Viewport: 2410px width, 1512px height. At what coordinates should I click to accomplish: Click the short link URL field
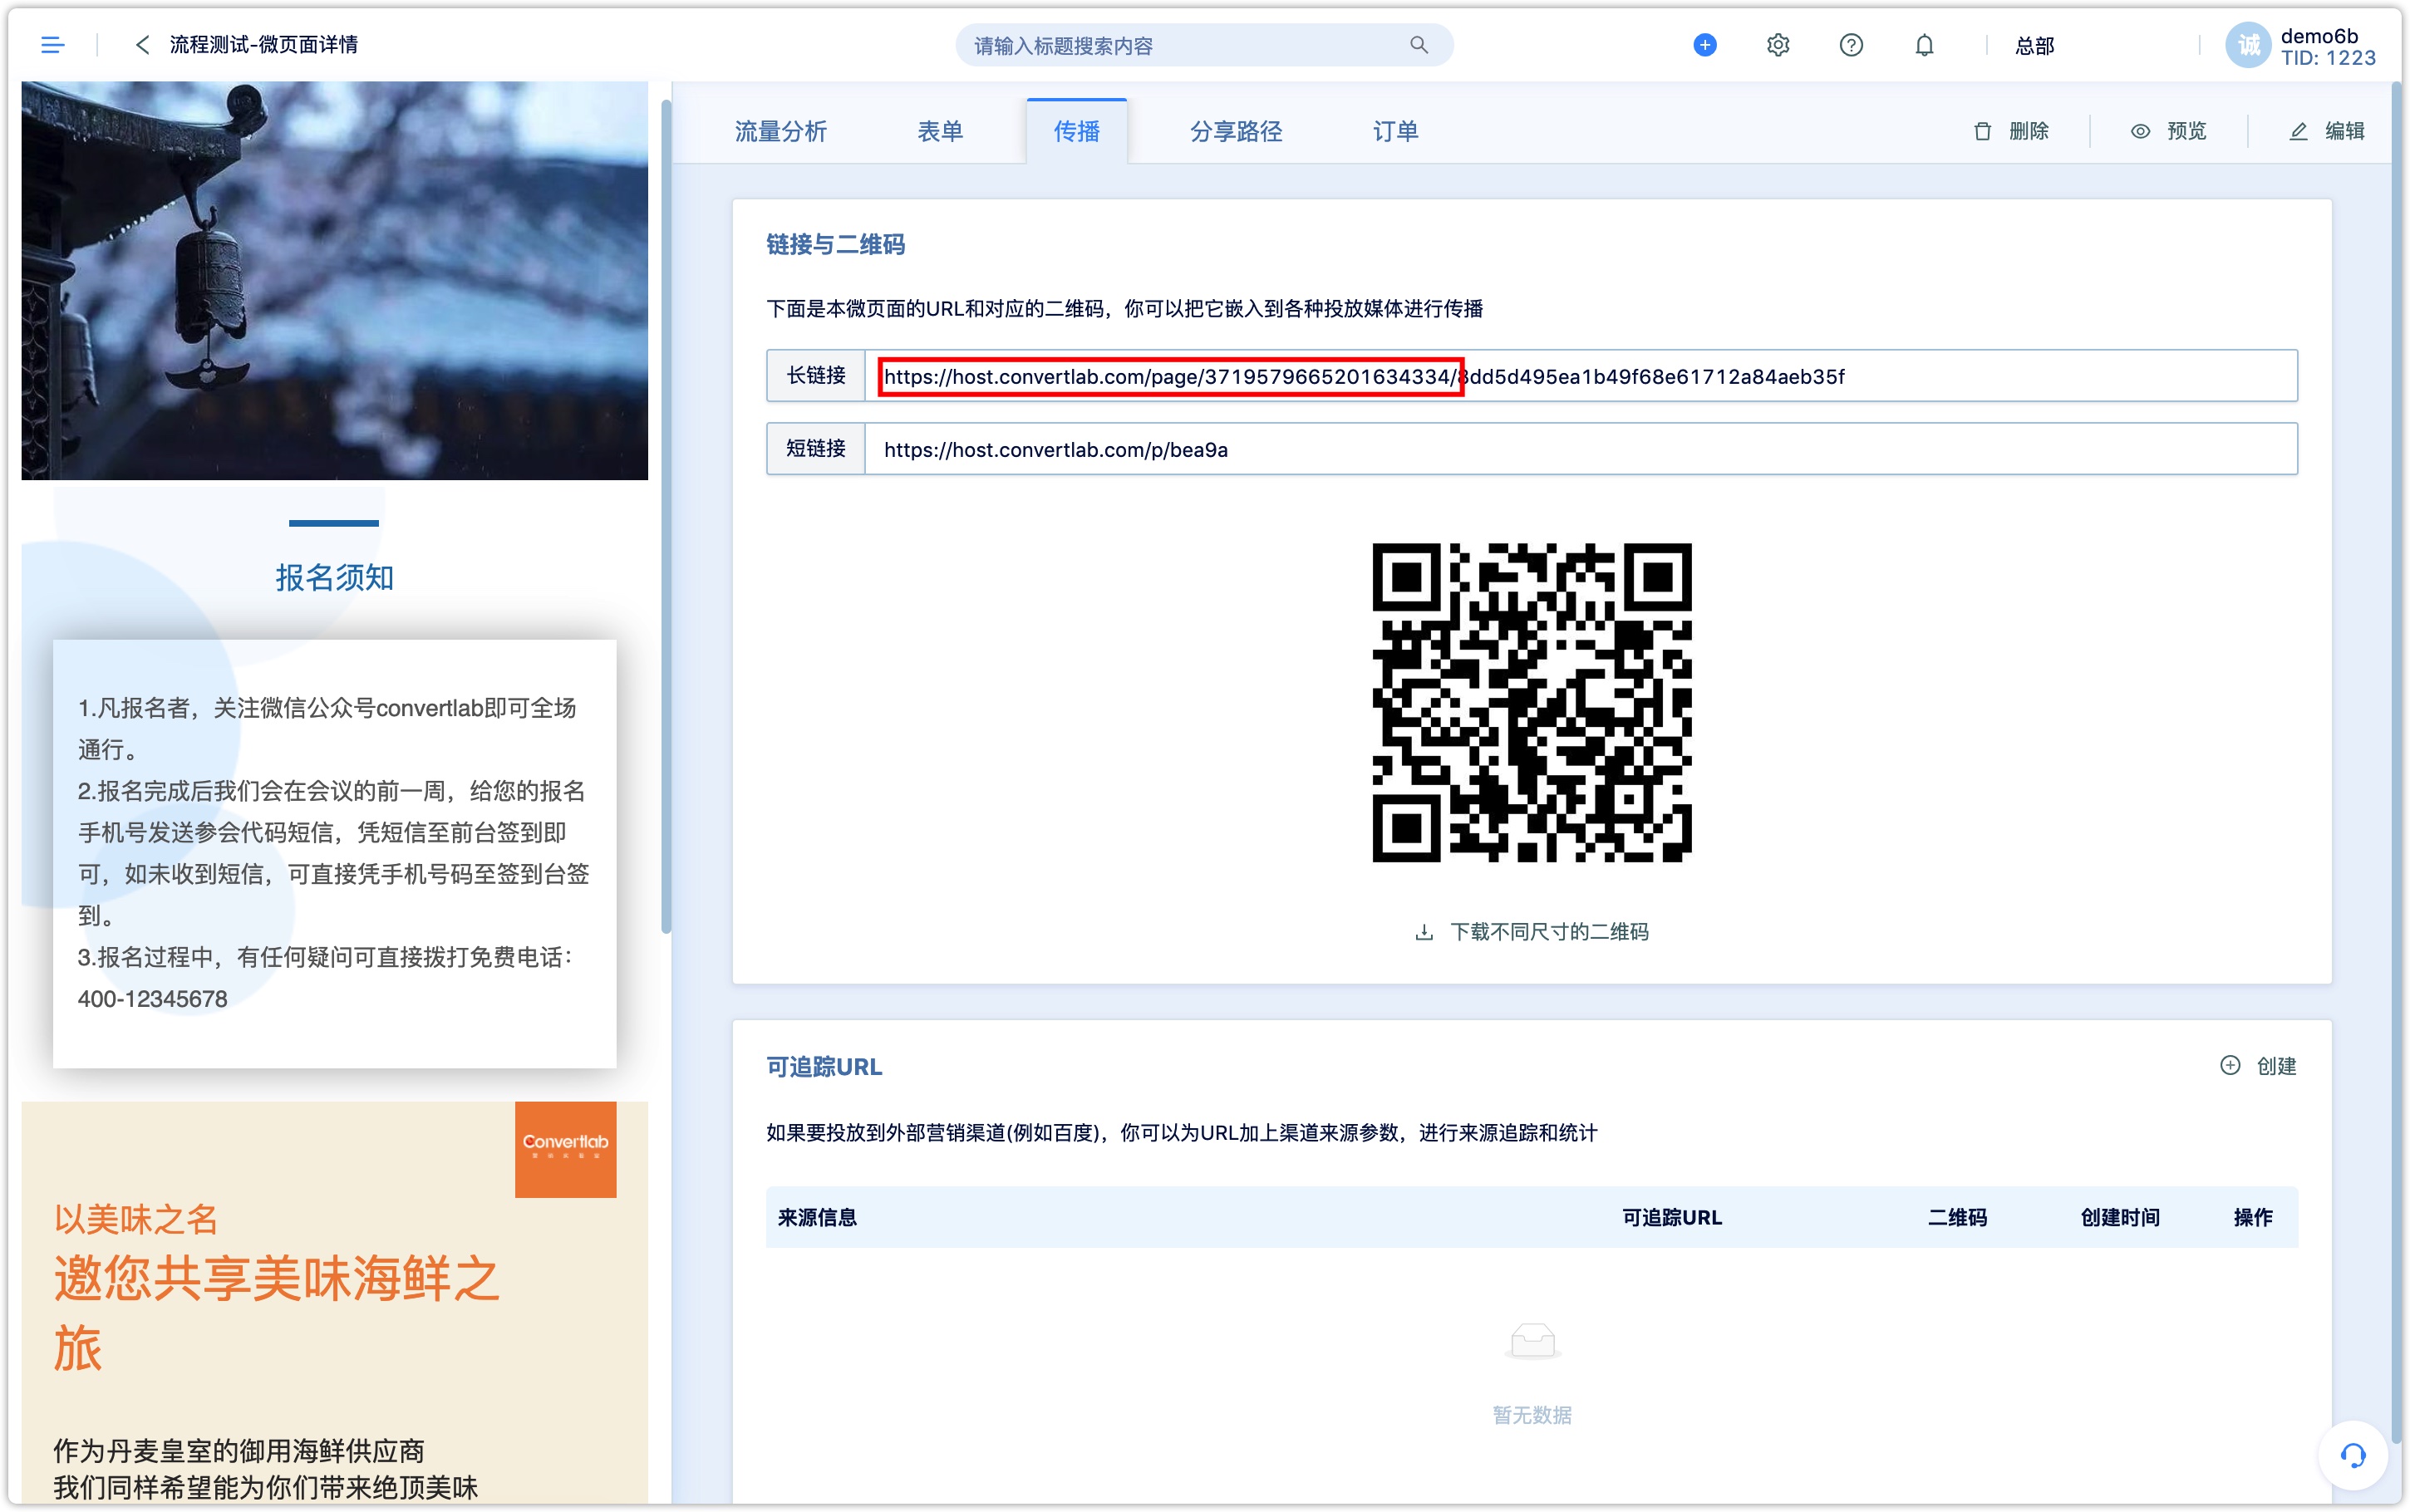(1580, 449)
